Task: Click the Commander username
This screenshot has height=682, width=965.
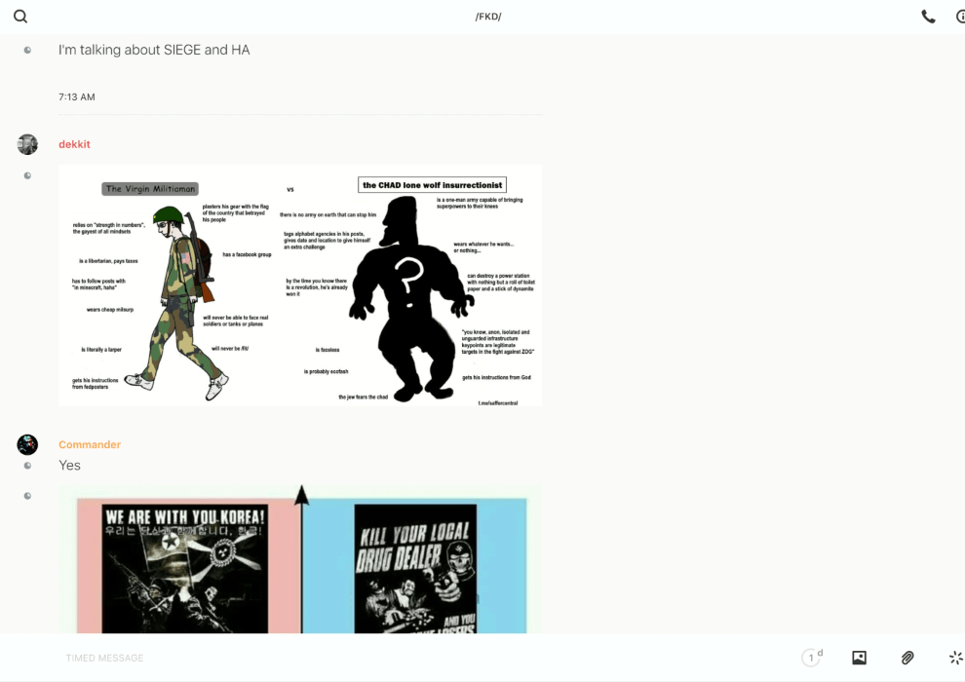Action: (90, 445)
